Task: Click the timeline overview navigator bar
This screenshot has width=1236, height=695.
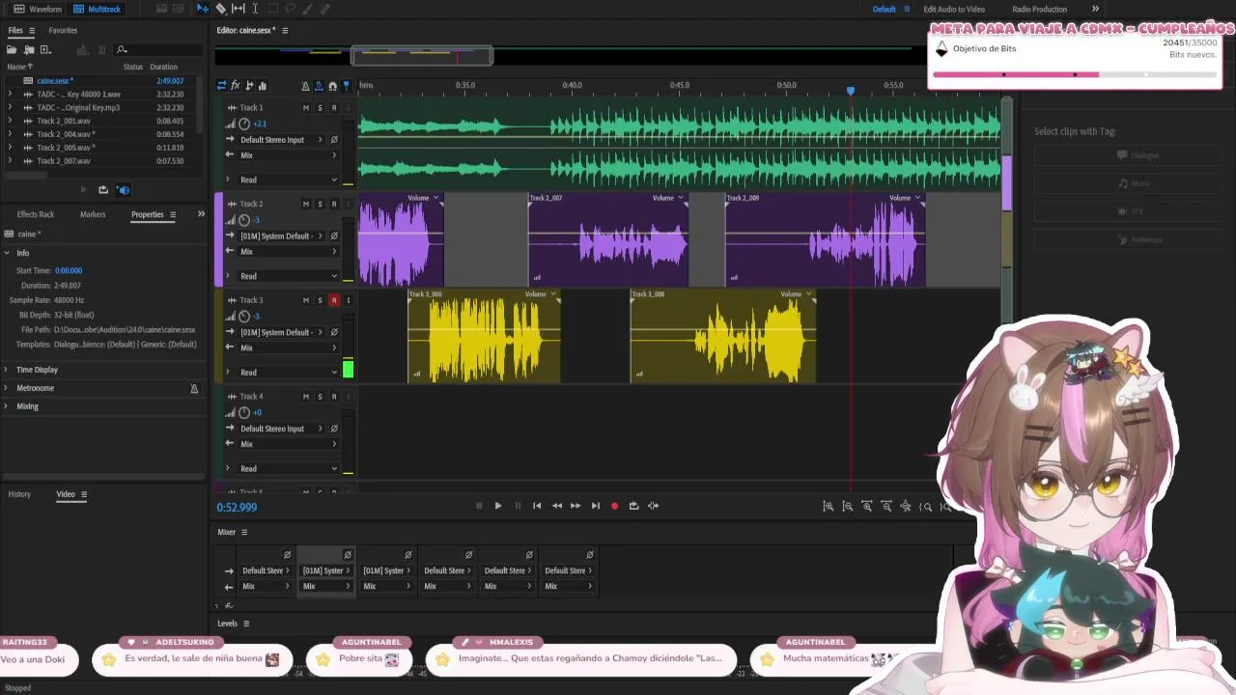Action: [422, 56]
